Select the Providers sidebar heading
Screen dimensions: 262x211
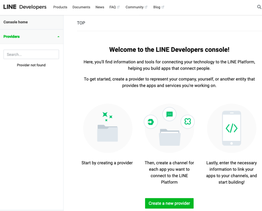(x=11, y=37)
